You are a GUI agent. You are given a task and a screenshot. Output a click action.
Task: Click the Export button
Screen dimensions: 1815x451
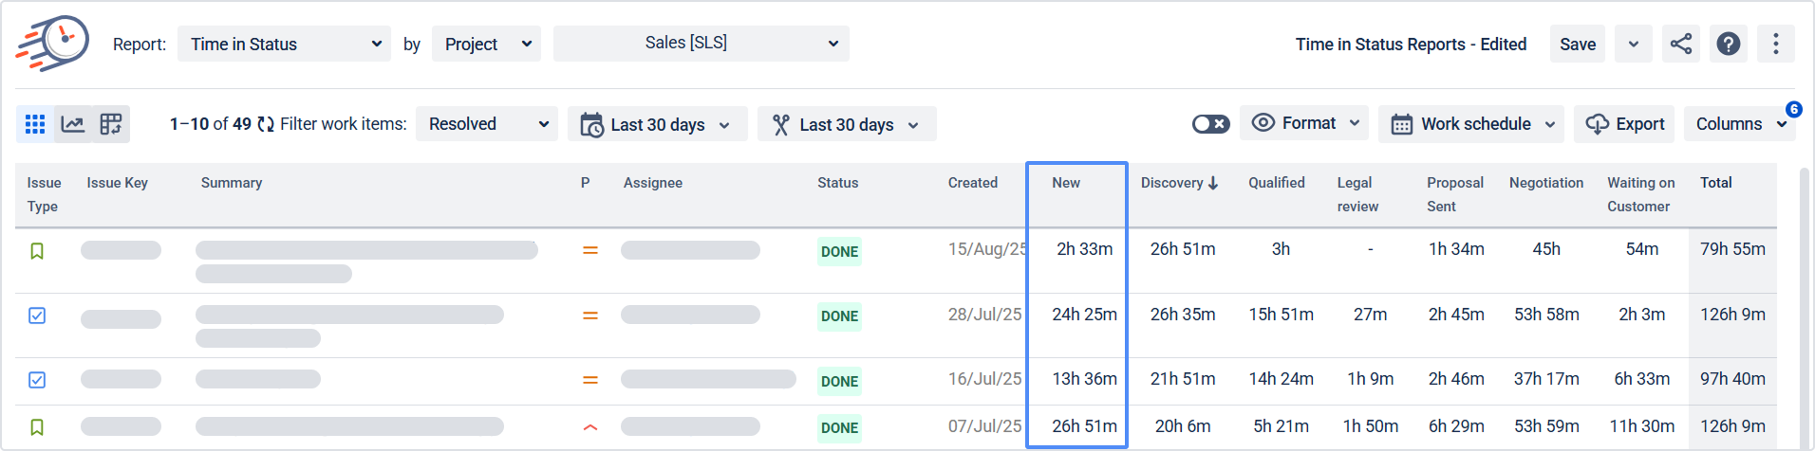click(x=1625, y=124)
